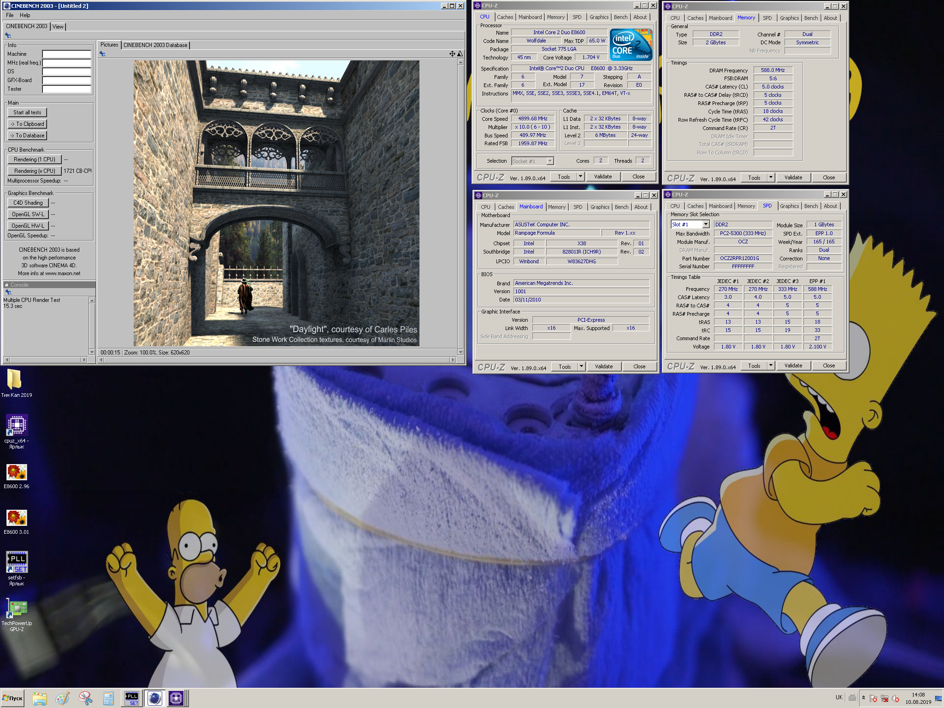Screen dimensions: 944x708
Task: Switch to Graphics tab in CPU-Z Memory window
Action: point(789,18)
